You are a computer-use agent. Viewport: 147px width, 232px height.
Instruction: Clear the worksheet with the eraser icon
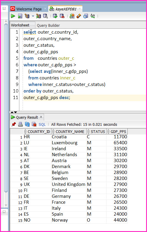79,16
